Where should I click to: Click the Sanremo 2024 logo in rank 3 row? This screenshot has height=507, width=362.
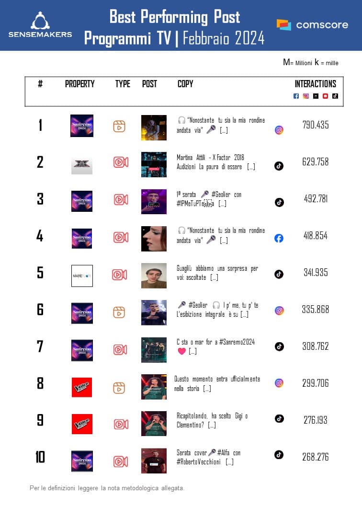82,201
